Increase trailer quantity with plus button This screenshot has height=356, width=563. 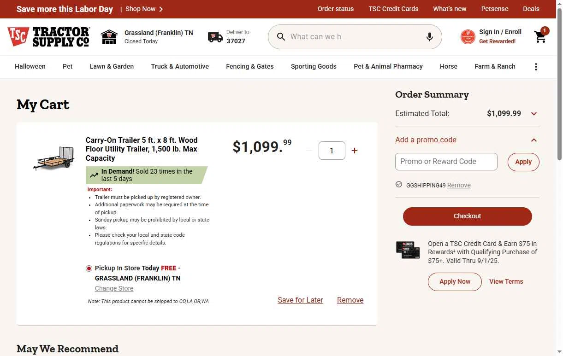[x=355, y=151]
